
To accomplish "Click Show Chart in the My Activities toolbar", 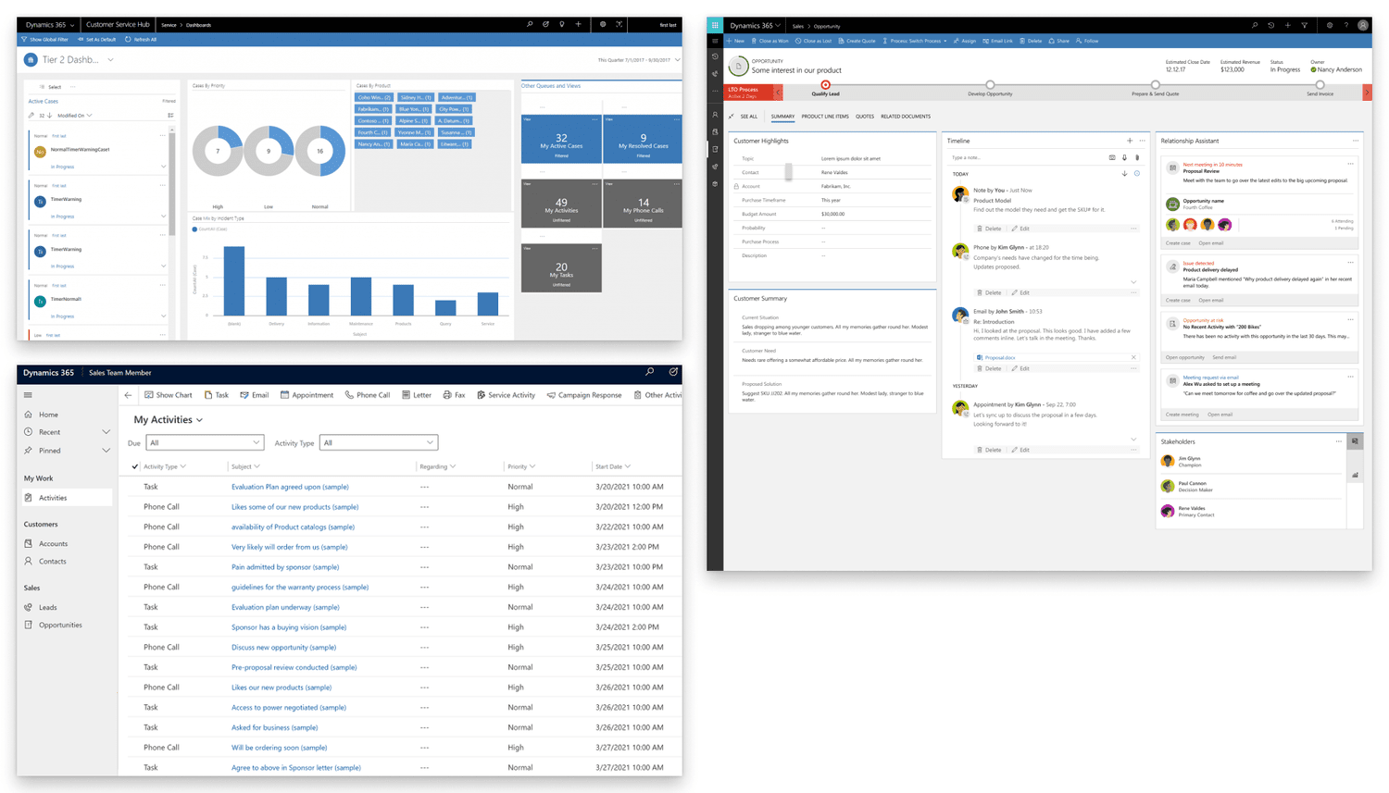I will 168,395.
